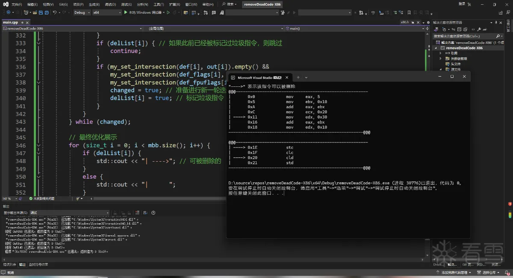This screenshot has width=513, height=278.
Task: Open the 工具(T) menu
Action: (159, 4)
